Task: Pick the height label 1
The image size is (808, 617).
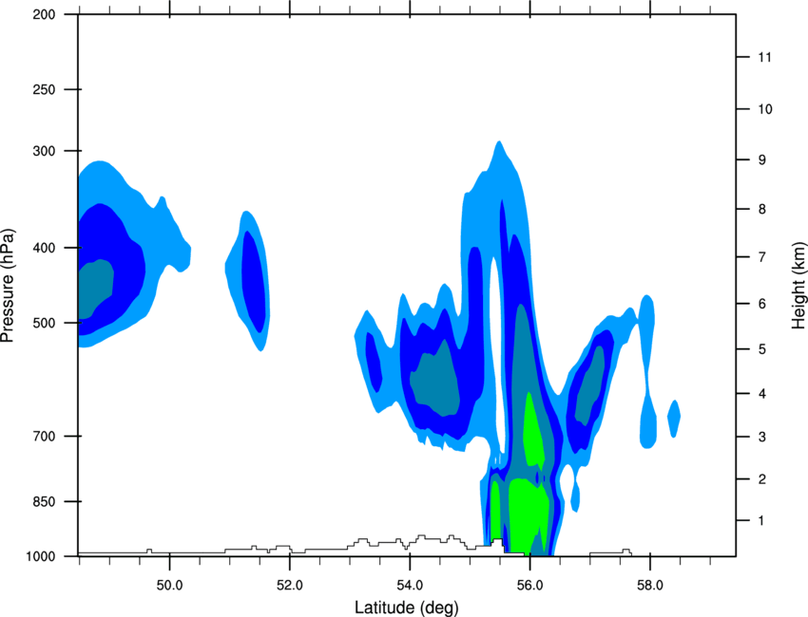Action: [x=761, y=521]
